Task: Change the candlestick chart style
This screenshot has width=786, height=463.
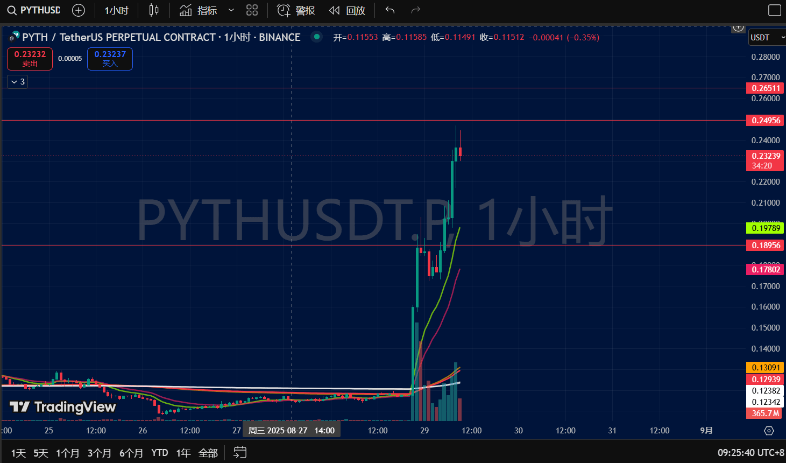Action: click(154, 10)
